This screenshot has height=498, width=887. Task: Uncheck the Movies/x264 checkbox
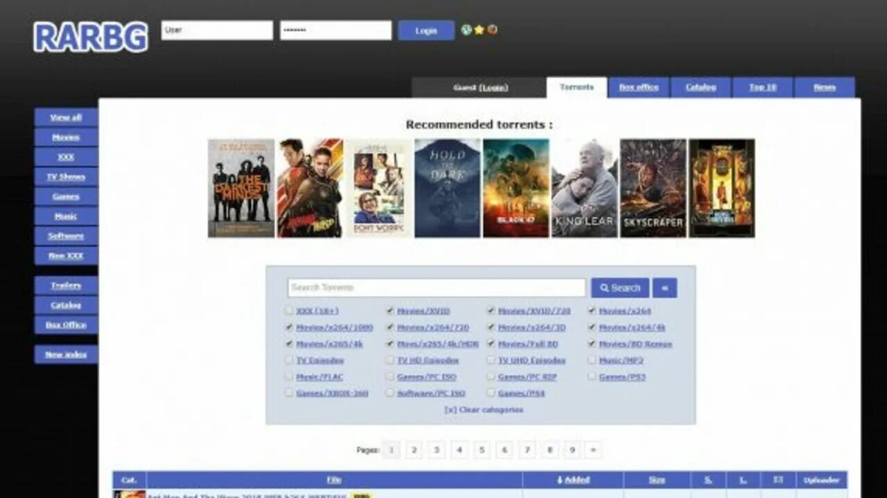pos(592,311)
